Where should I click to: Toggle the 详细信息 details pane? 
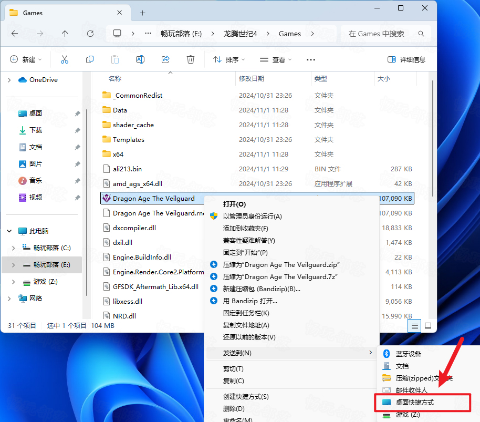click(406, 59)
